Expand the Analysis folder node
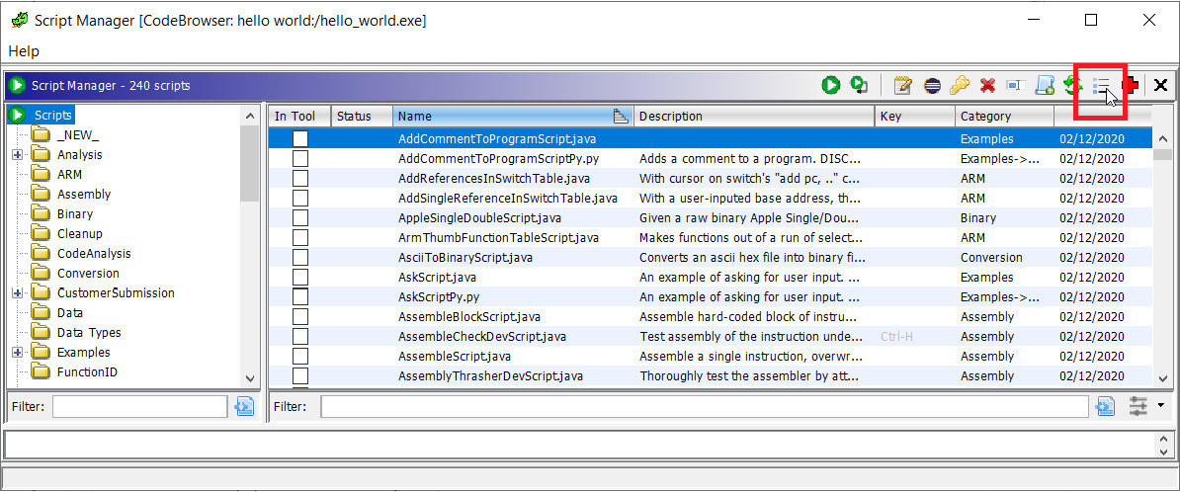1180x492 pixels. [18, 155]
